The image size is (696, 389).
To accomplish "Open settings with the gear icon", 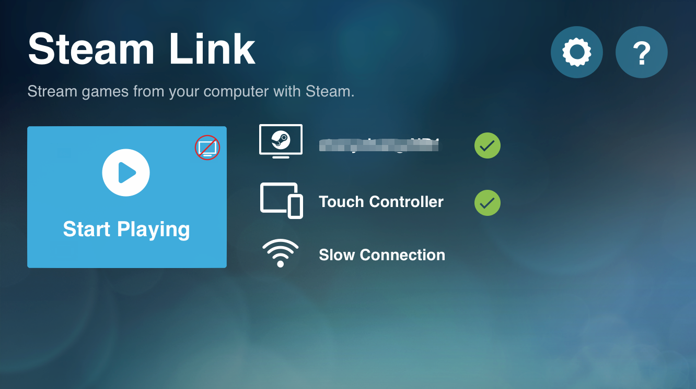I will [x=577, y=52].
